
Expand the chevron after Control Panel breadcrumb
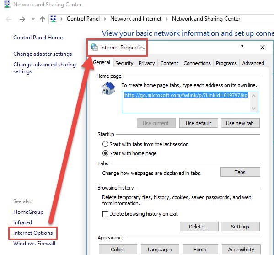coord(105,19)
